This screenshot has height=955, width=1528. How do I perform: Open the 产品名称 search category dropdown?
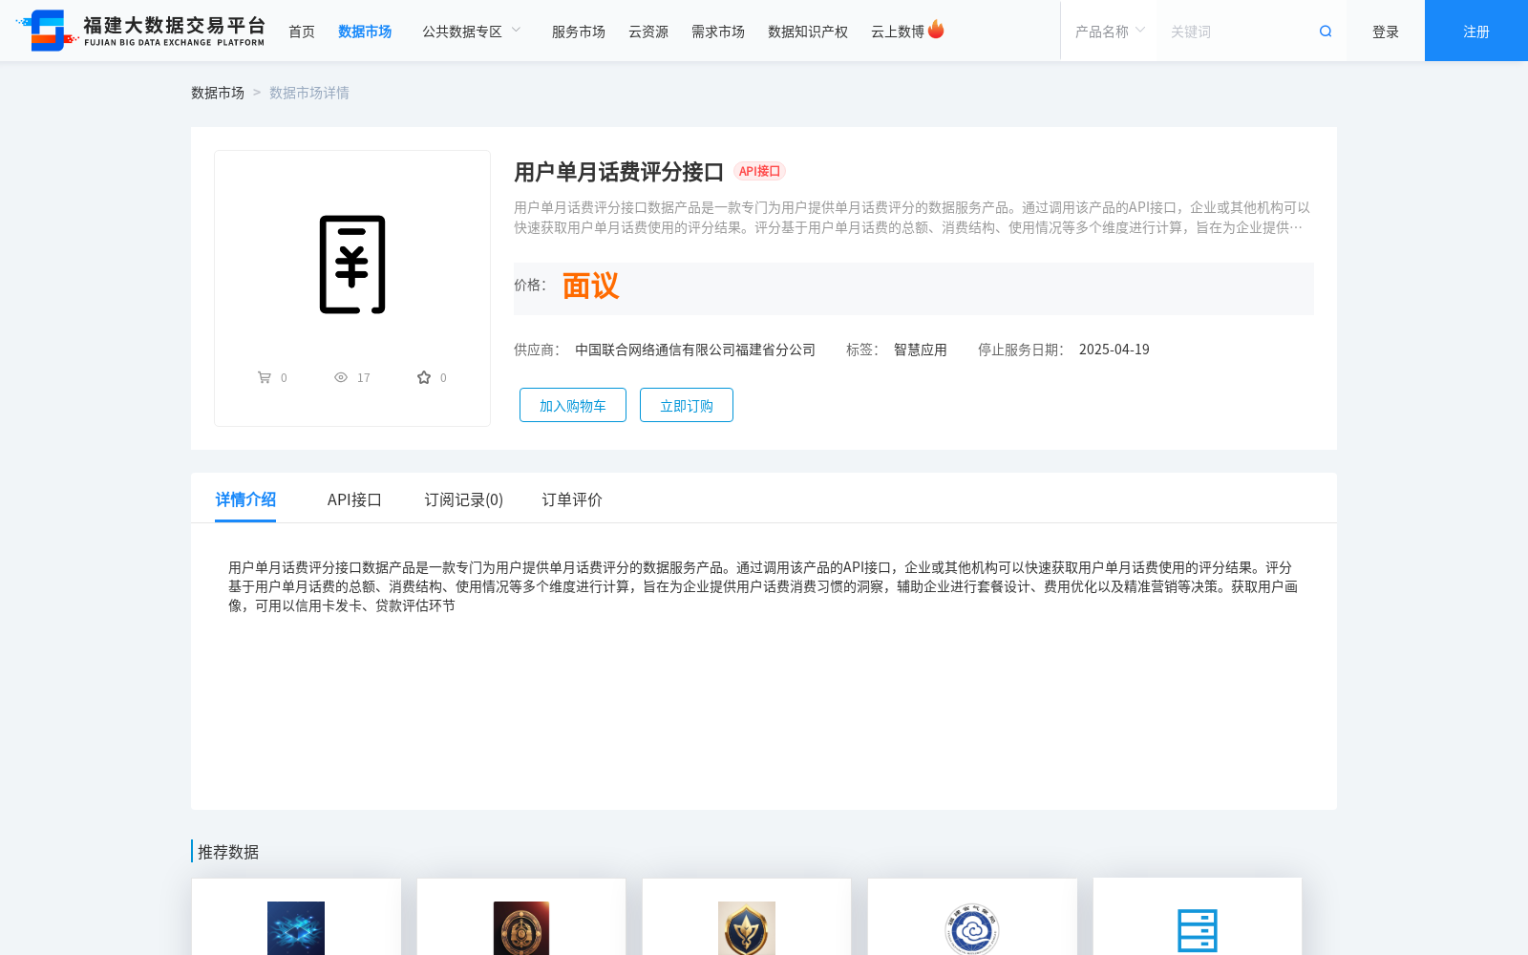click(x=1108, y=31)
